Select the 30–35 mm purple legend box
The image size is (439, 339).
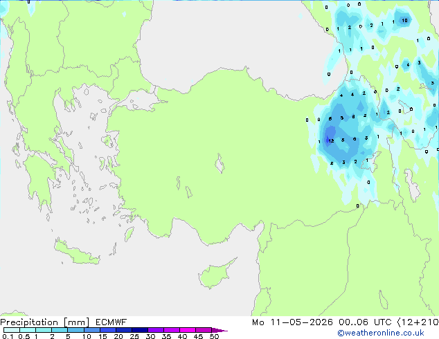coord(156,330)
